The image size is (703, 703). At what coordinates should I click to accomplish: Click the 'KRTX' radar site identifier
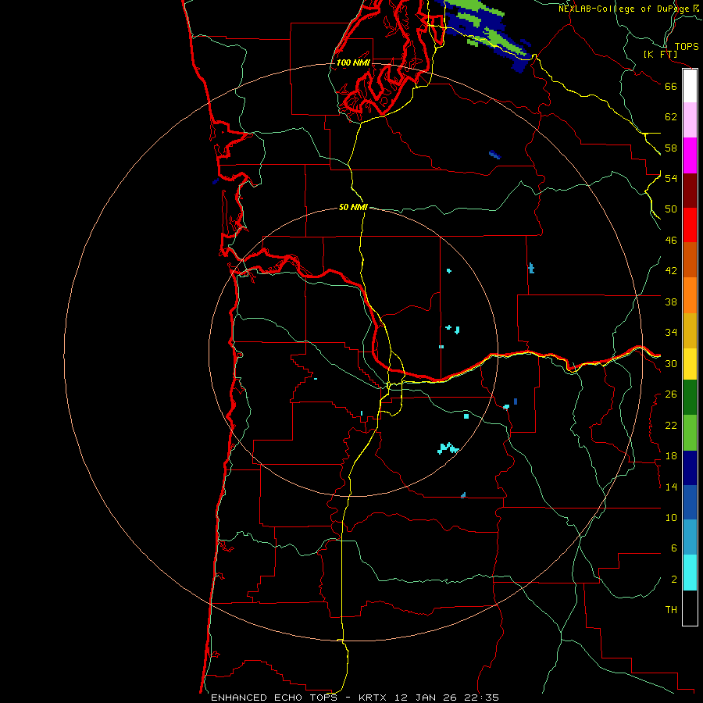[372, 698]
